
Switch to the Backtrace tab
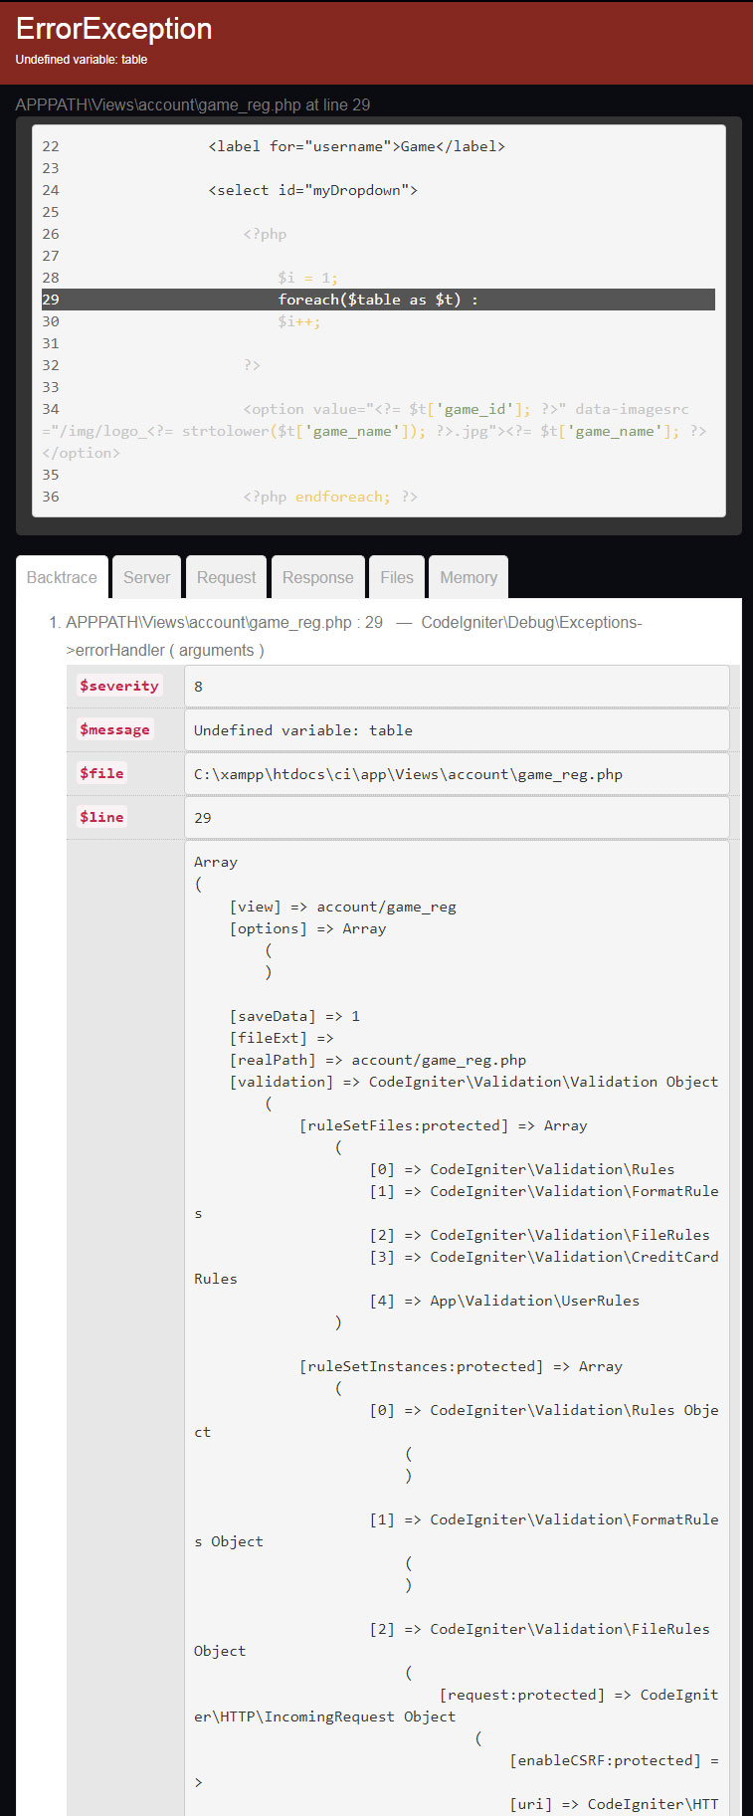click(x=62, y=577)
